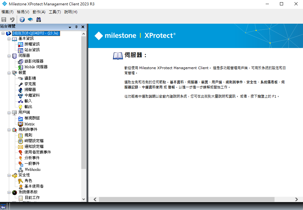Click the 攝影機 camera icon
Image resolution: width=303 pixels, height=210 pixels.
[x=21, y=78]
